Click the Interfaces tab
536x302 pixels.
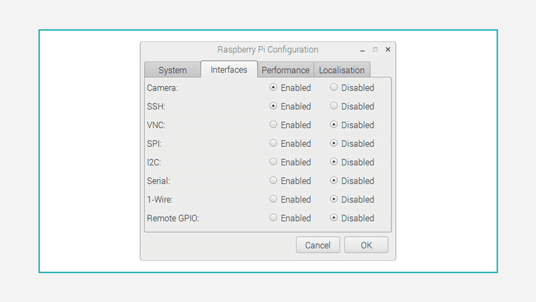click(229, 70)
